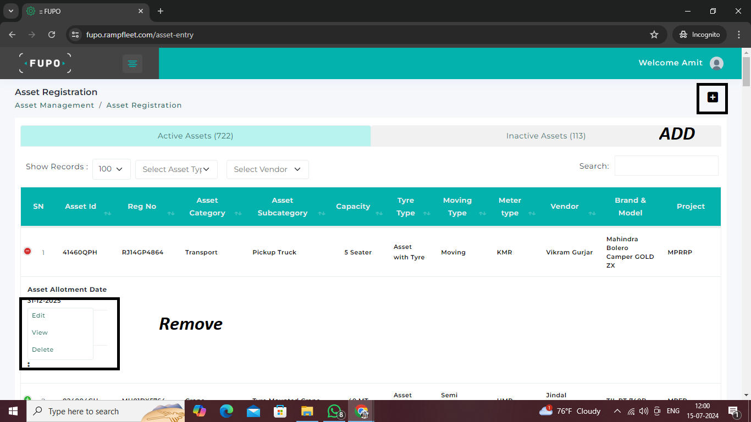Collapse row 1 with red minus icon
Screen dimensions: 751x422
pos(27,252)
